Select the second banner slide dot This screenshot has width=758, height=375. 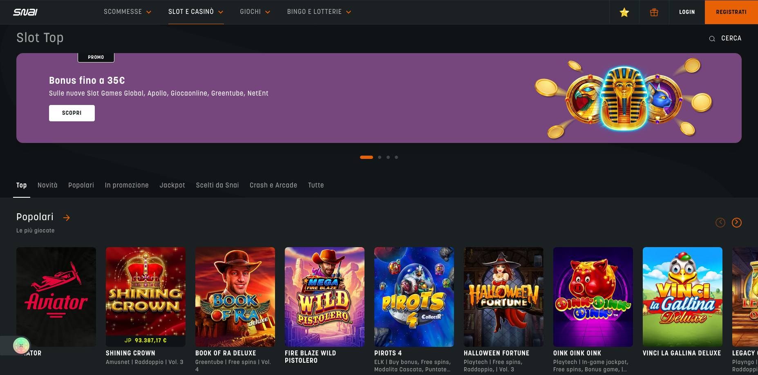click(x=380, y=157)
